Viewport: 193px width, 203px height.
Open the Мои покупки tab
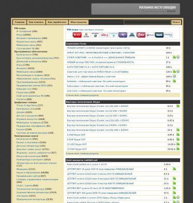tap(79, 22)
